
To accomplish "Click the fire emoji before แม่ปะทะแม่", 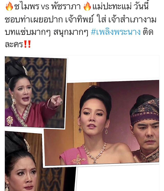I will click(87, 6).
